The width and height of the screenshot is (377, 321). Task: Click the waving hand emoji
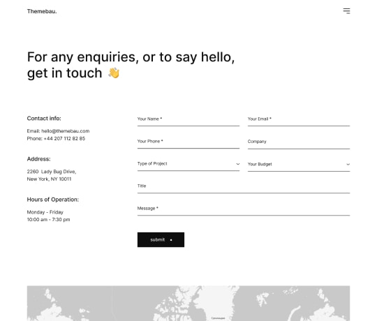[114, 73]
